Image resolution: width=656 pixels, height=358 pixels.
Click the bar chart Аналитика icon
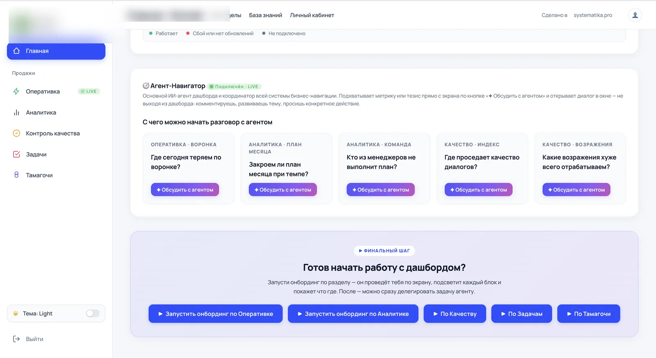[x=16, y=112]
